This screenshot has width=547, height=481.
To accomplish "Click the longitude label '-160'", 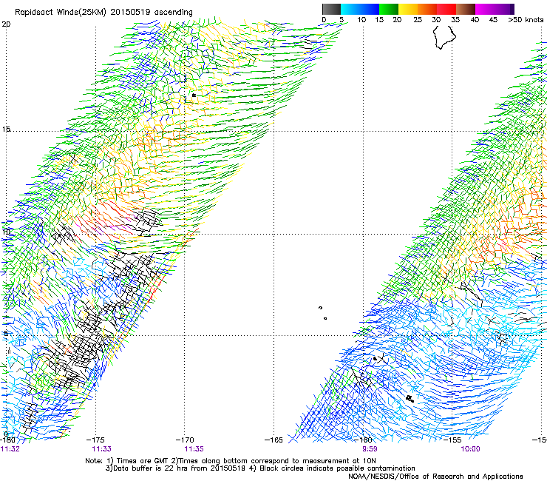I will (363, 440).
